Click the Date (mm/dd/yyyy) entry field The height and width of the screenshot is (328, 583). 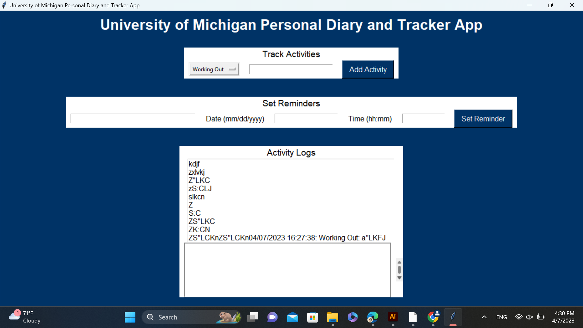tap(306, 119)
